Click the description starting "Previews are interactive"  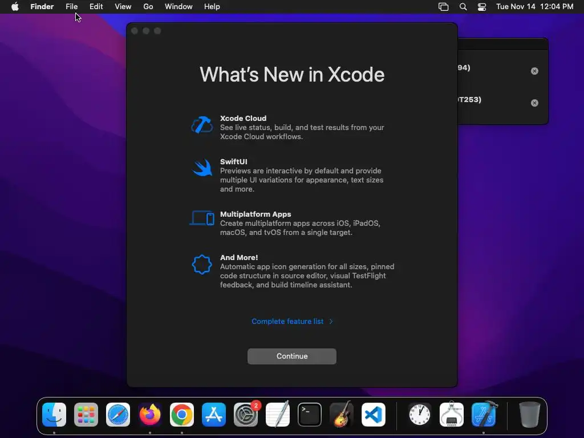pos(301,180)
